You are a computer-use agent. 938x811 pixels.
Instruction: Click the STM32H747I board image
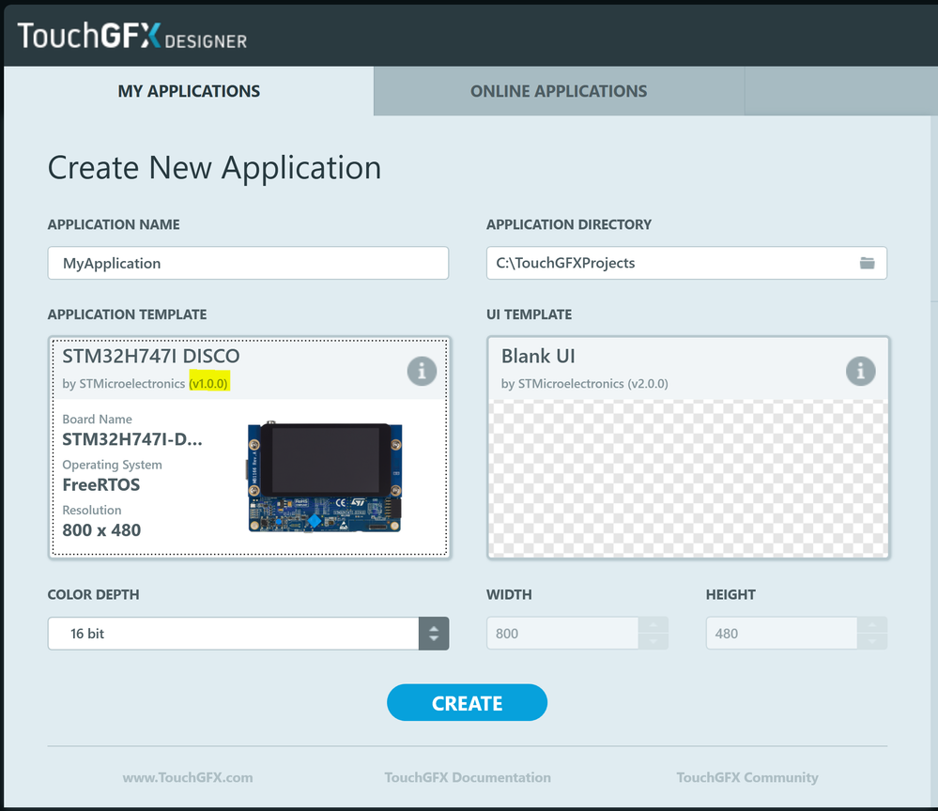point(324,477)
